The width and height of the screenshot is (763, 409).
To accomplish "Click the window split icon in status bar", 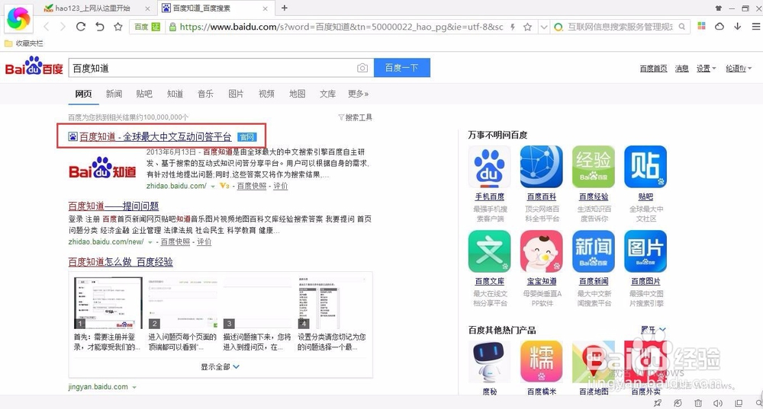I will (739, 403).
